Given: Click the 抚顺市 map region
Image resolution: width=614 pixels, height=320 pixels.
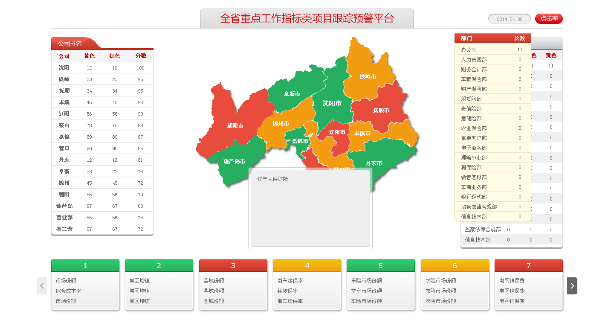Looking at the screenshot, I should coord(381,110).
